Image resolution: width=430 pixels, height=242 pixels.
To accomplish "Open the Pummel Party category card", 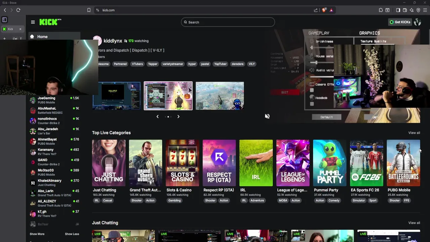I will tap(330, 163).
